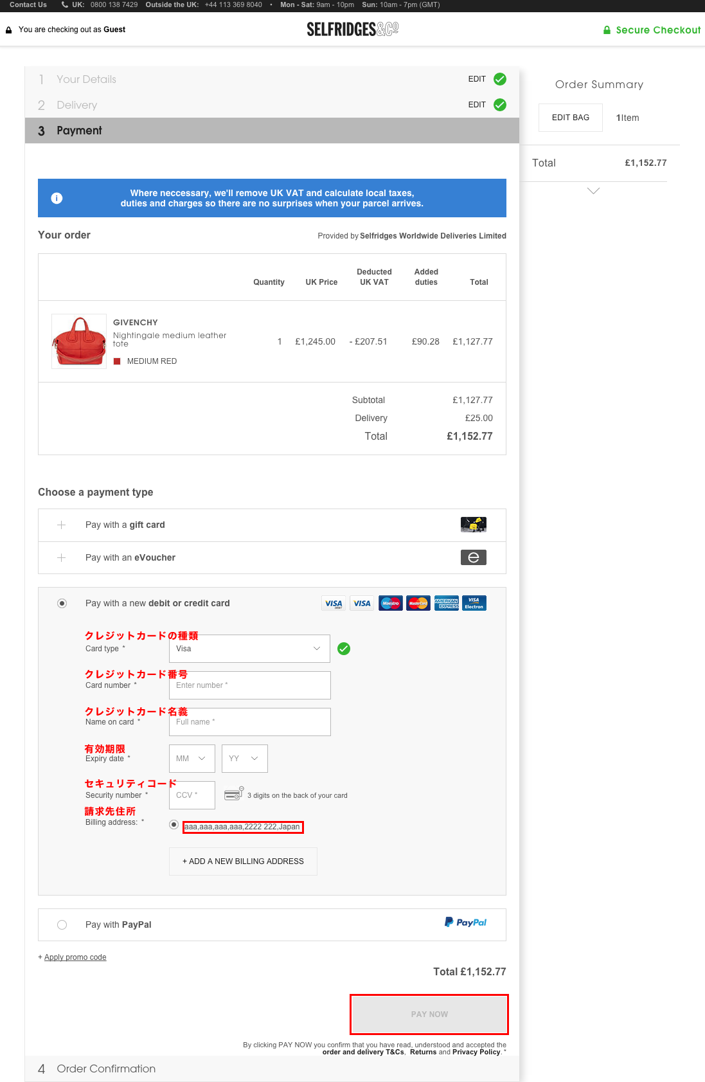Expand Pay with an eVoucher
Screen dimensions: 705x1082
pos(272,558)
